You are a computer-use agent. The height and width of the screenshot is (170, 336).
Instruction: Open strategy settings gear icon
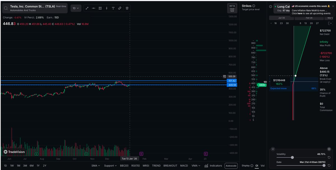coord(329,149)
